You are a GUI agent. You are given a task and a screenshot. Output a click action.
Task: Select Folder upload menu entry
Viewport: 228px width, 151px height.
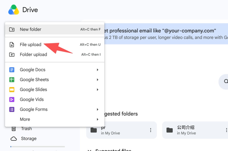[x=55, y=54]
